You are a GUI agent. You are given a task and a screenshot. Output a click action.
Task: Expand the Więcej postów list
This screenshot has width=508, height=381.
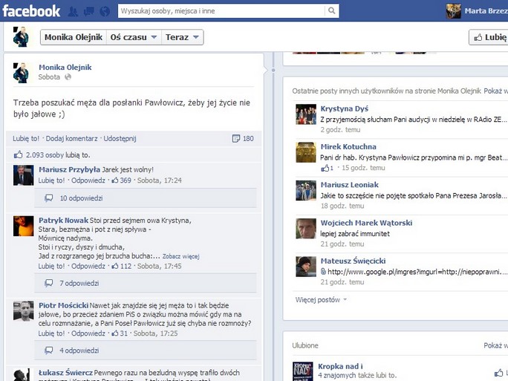tap(322, 300)
